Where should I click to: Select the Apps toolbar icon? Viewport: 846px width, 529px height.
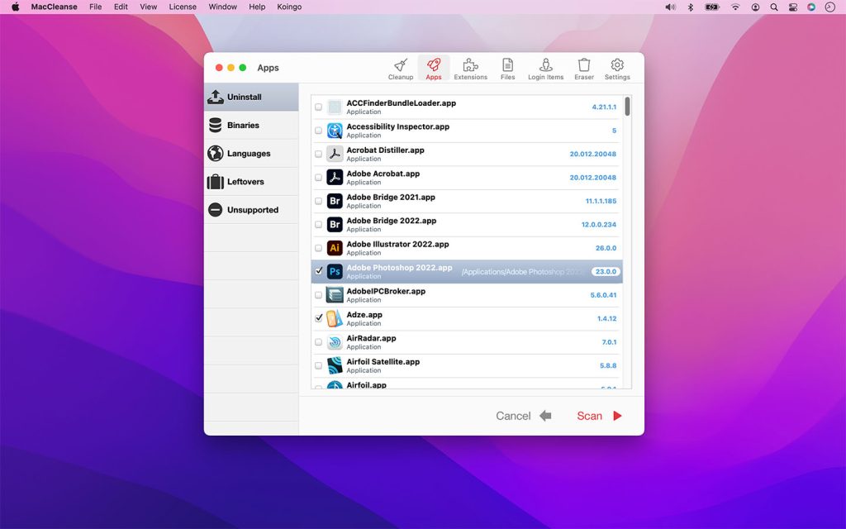point(434,69)
